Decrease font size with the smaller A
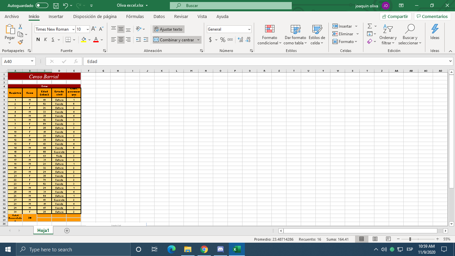 click(x=101, y=29)
